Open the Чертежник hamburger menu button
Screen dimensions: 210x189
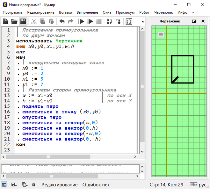click(161, 35)
